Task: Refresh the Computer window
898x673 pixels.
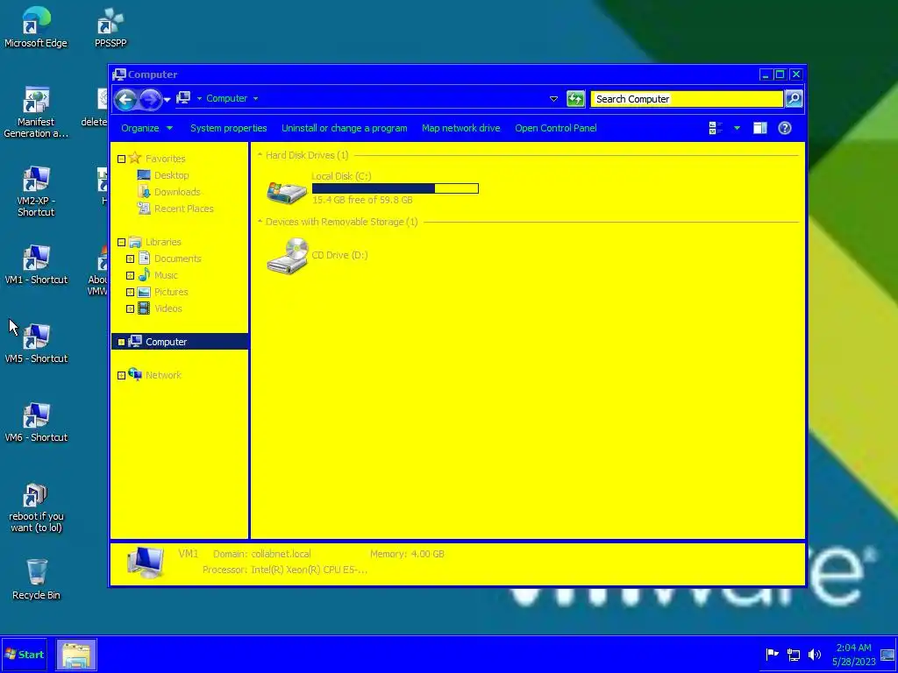Action: (575, 99)
